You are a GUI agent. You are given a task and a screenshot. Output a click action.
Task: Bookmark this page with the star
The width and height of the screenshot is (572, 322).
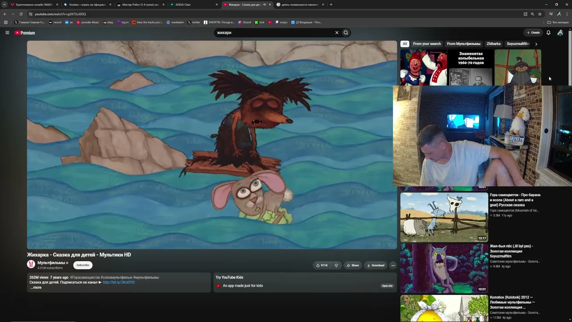(x=539, y=14)
